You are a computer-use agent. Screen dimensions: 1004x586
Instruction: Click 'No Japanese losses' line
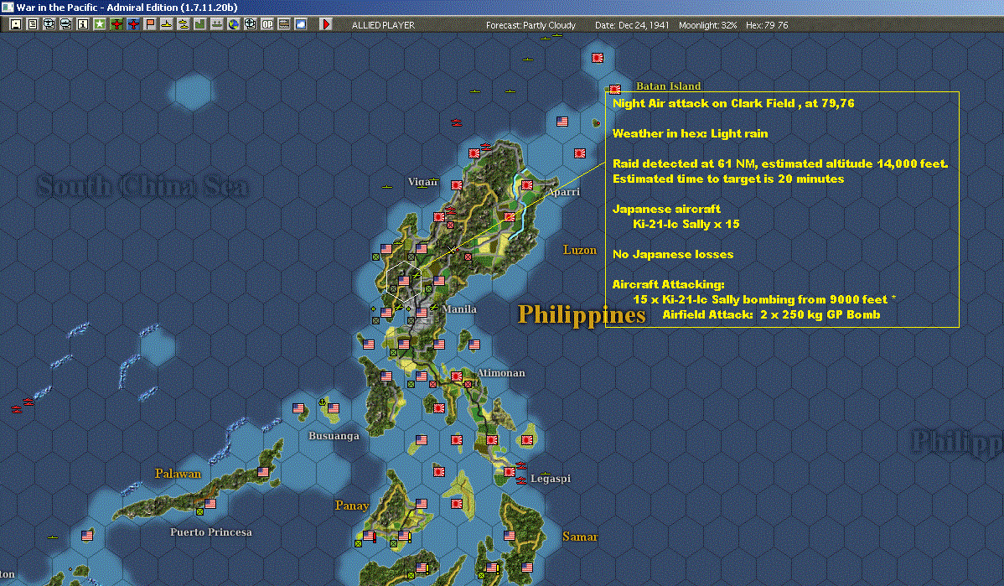coord(673,254)
